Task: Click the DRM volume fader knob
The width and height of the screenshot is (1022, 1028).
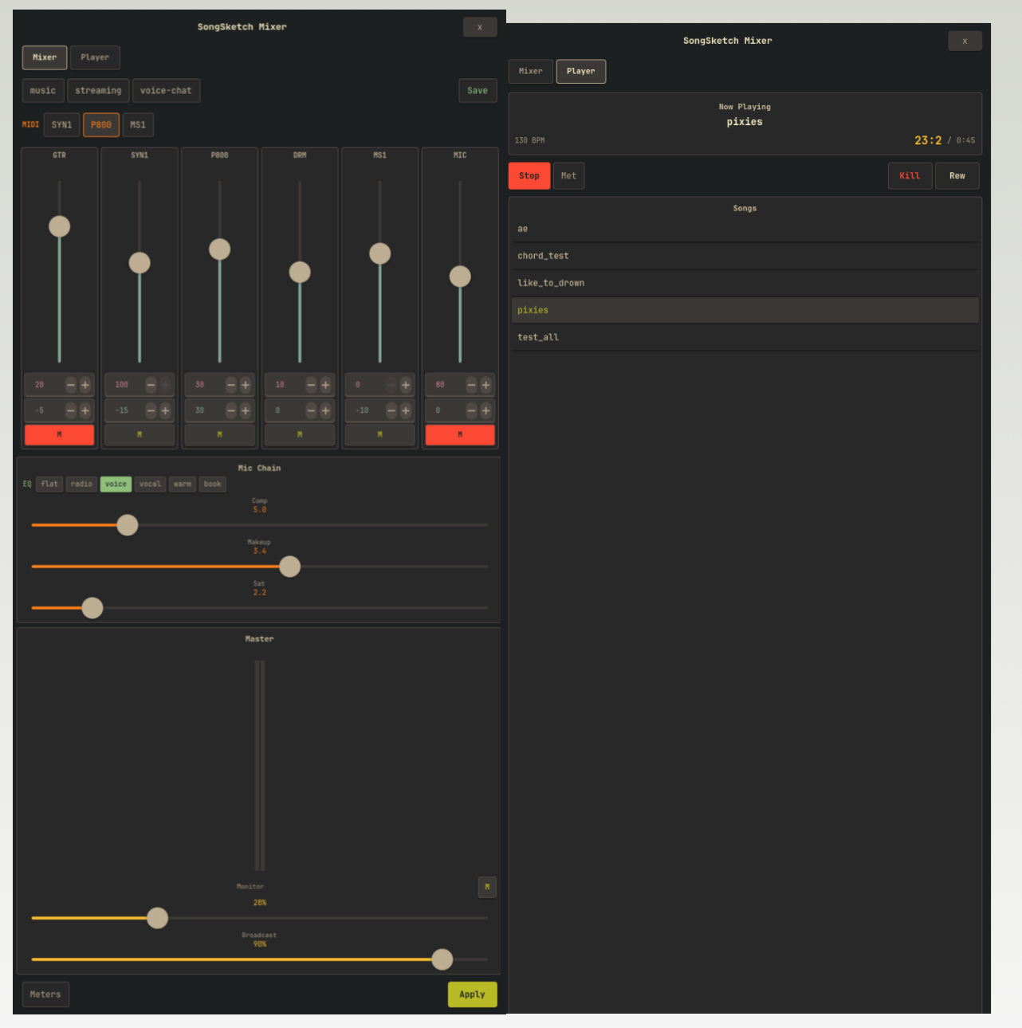Action: coord(300,273)
